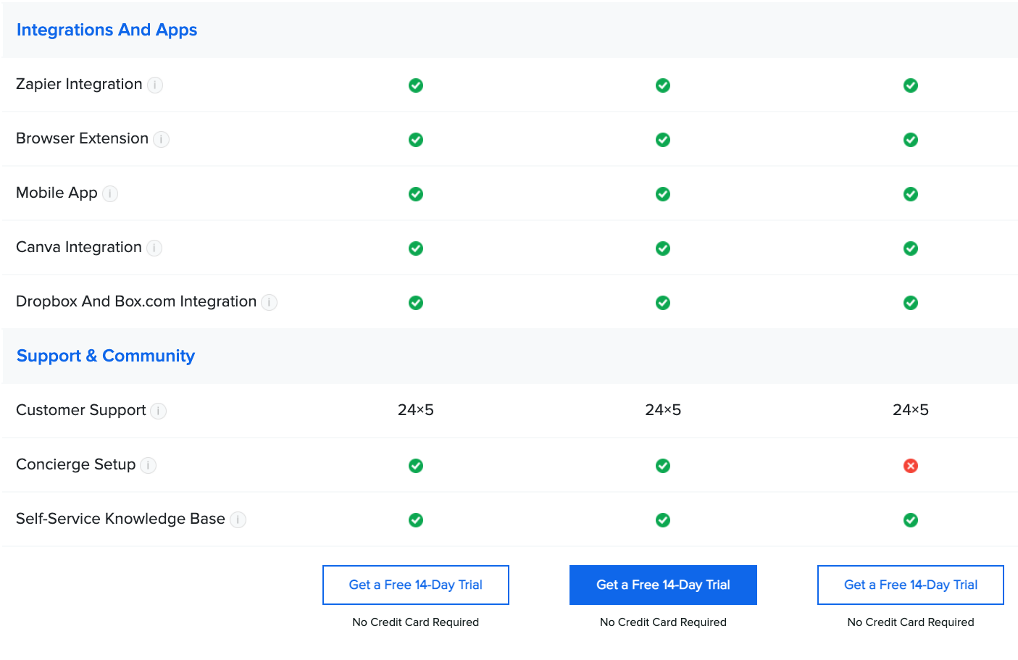Click the info icon next to Browser Extension
This screenshot has height=660, width=1018.
pos(162,140)
